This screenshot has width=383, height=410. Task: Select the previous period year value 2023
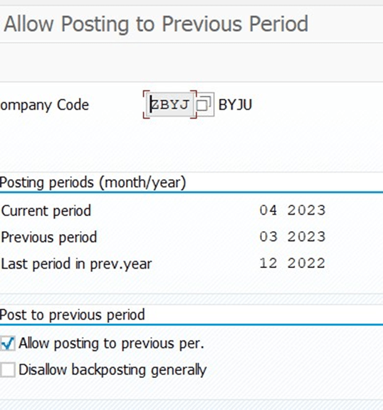pyautogui.click(x=307, y=237)
